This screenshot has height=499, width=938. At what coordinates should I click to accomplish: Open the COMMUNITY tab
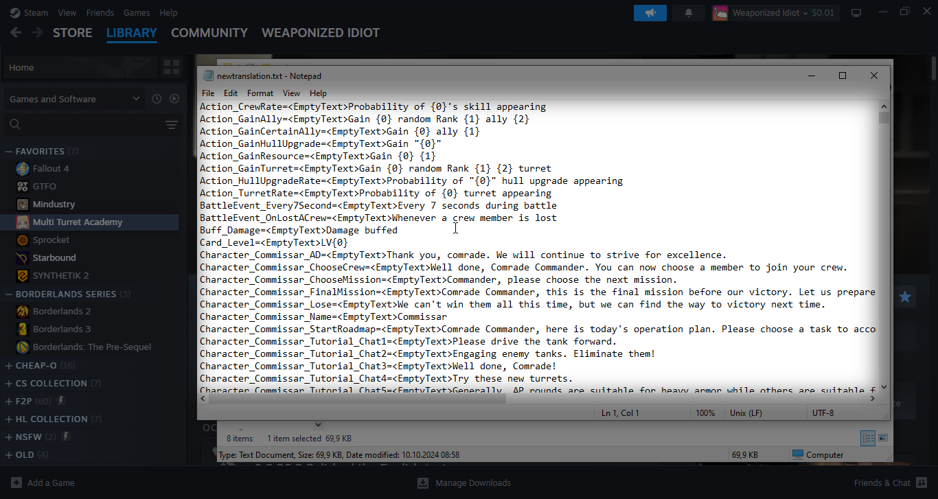209,32
